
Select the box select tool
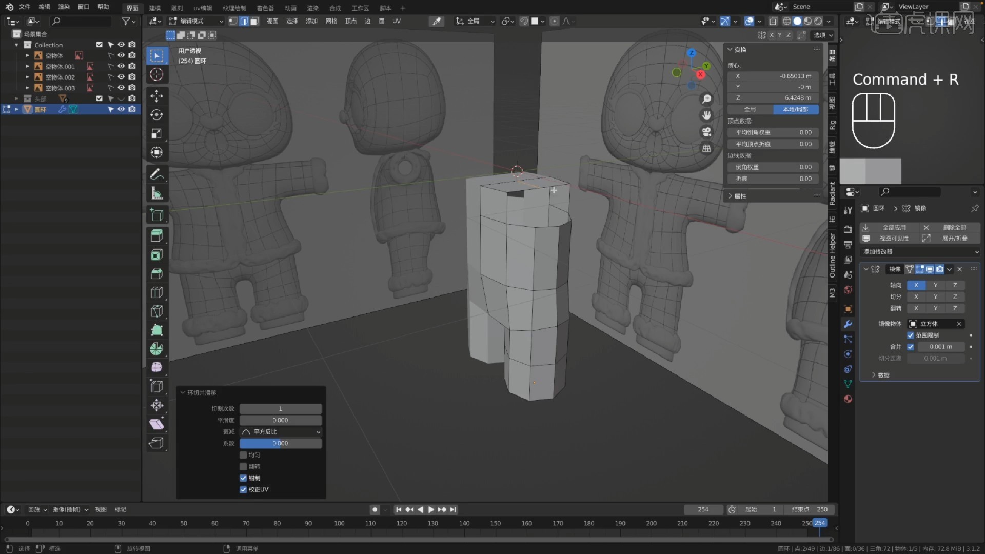pos(156,55)
